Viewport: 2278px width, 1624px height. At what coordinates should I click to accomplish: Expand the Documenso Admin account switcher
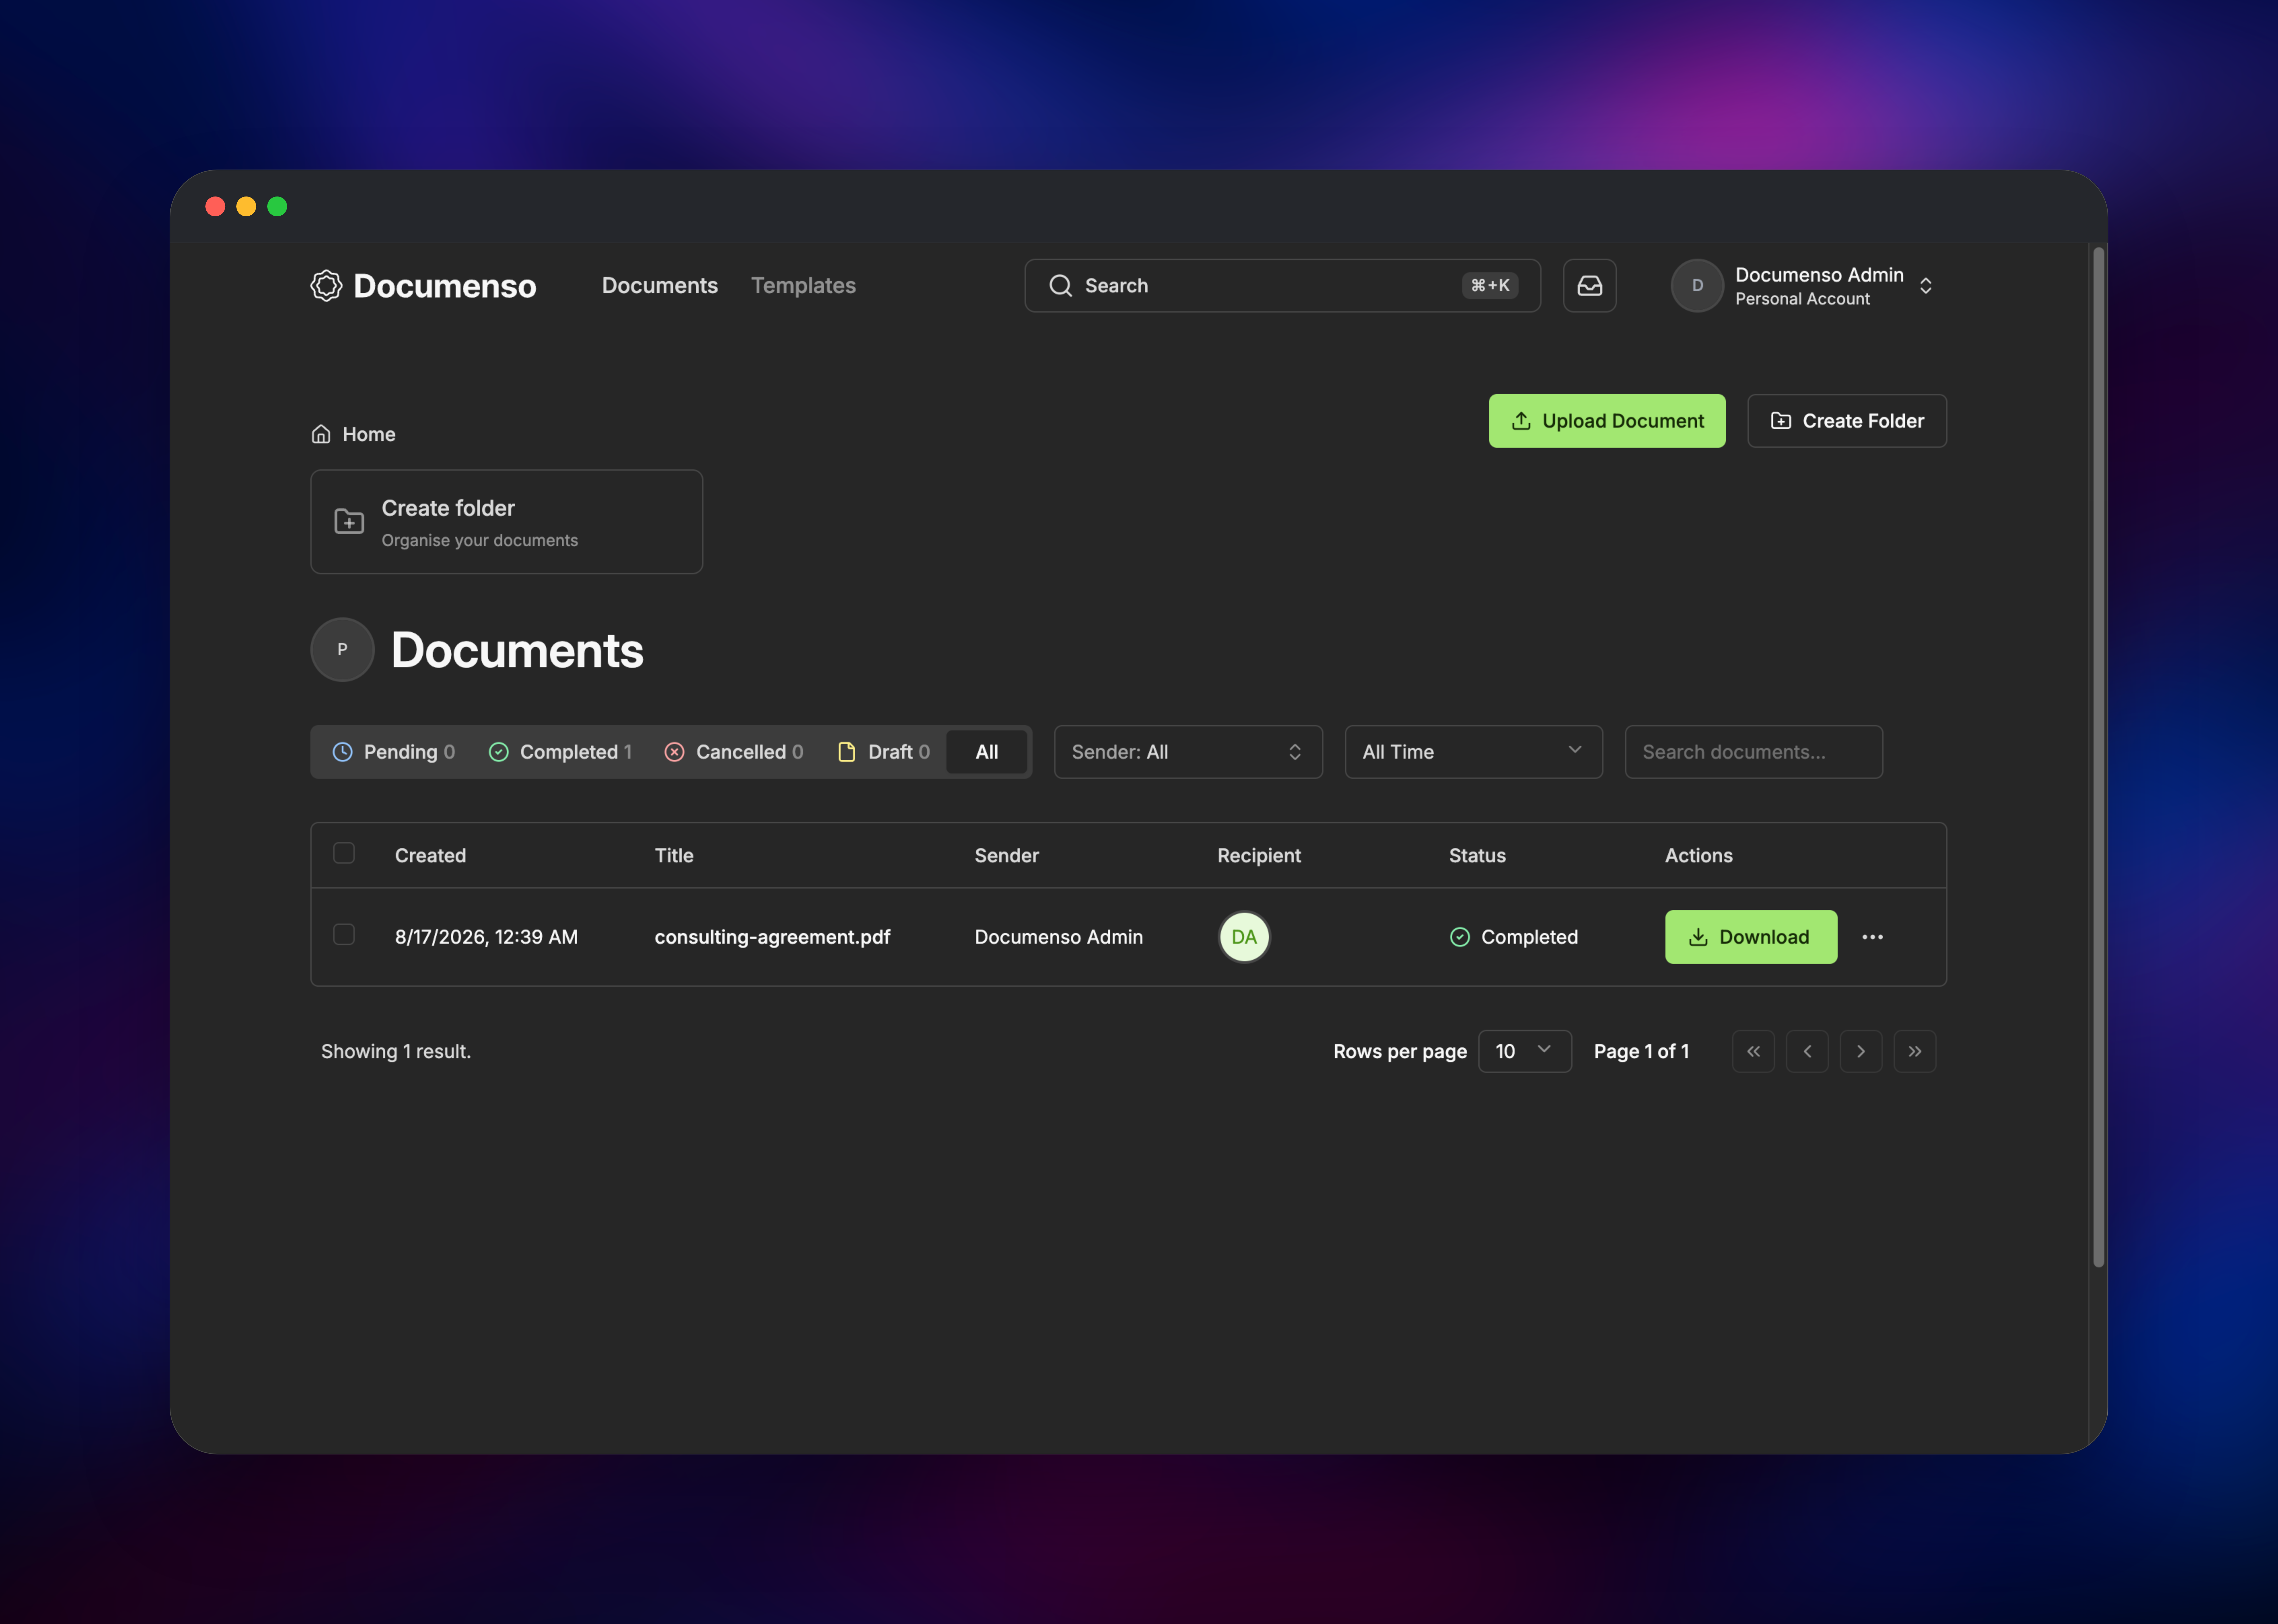(x=1926, y=286)
